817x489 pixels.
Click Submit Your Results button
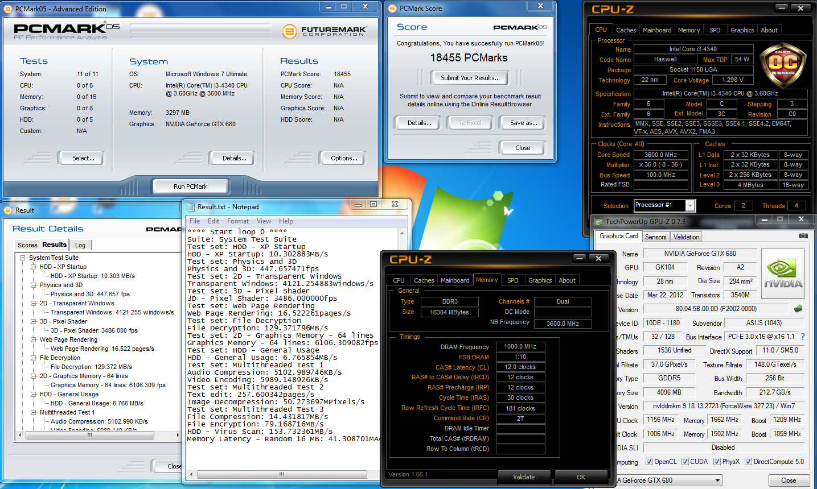(470, 78)
